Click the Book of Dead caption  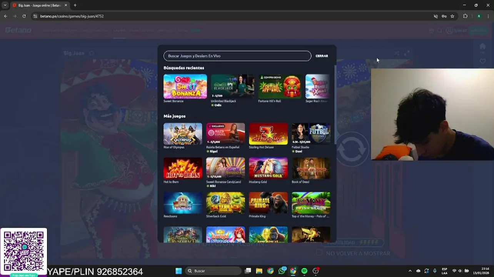point(300,182)
